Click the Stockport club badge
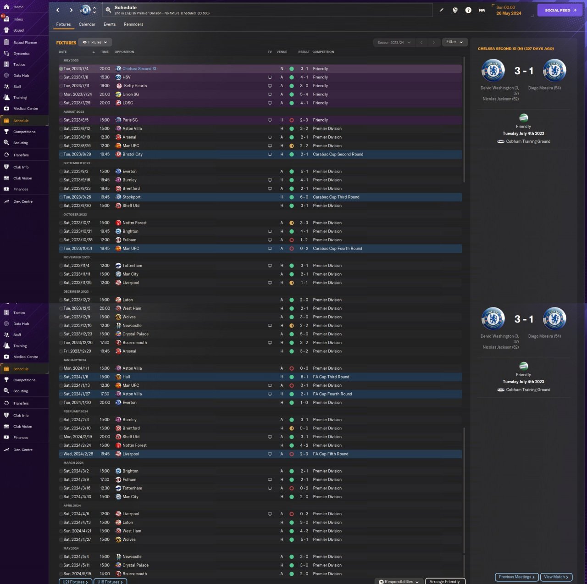 click(118, 197)
